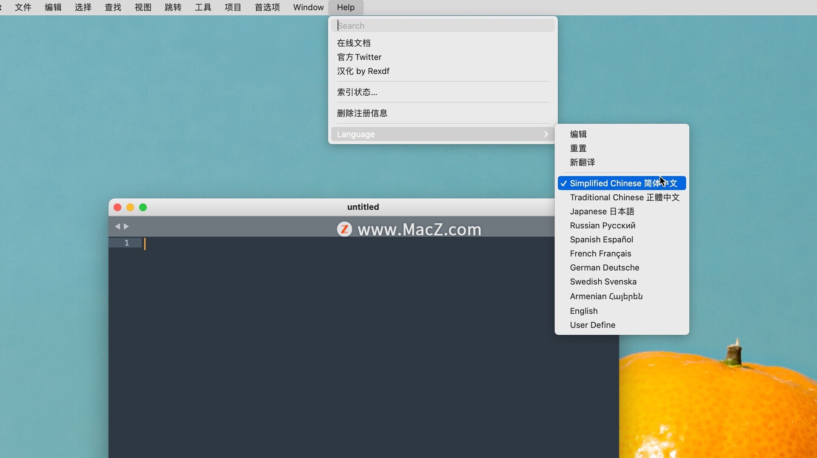Open 索引状态... from Help menu
817x458 pixels.
pyautogui.click(x=357, y=92)
